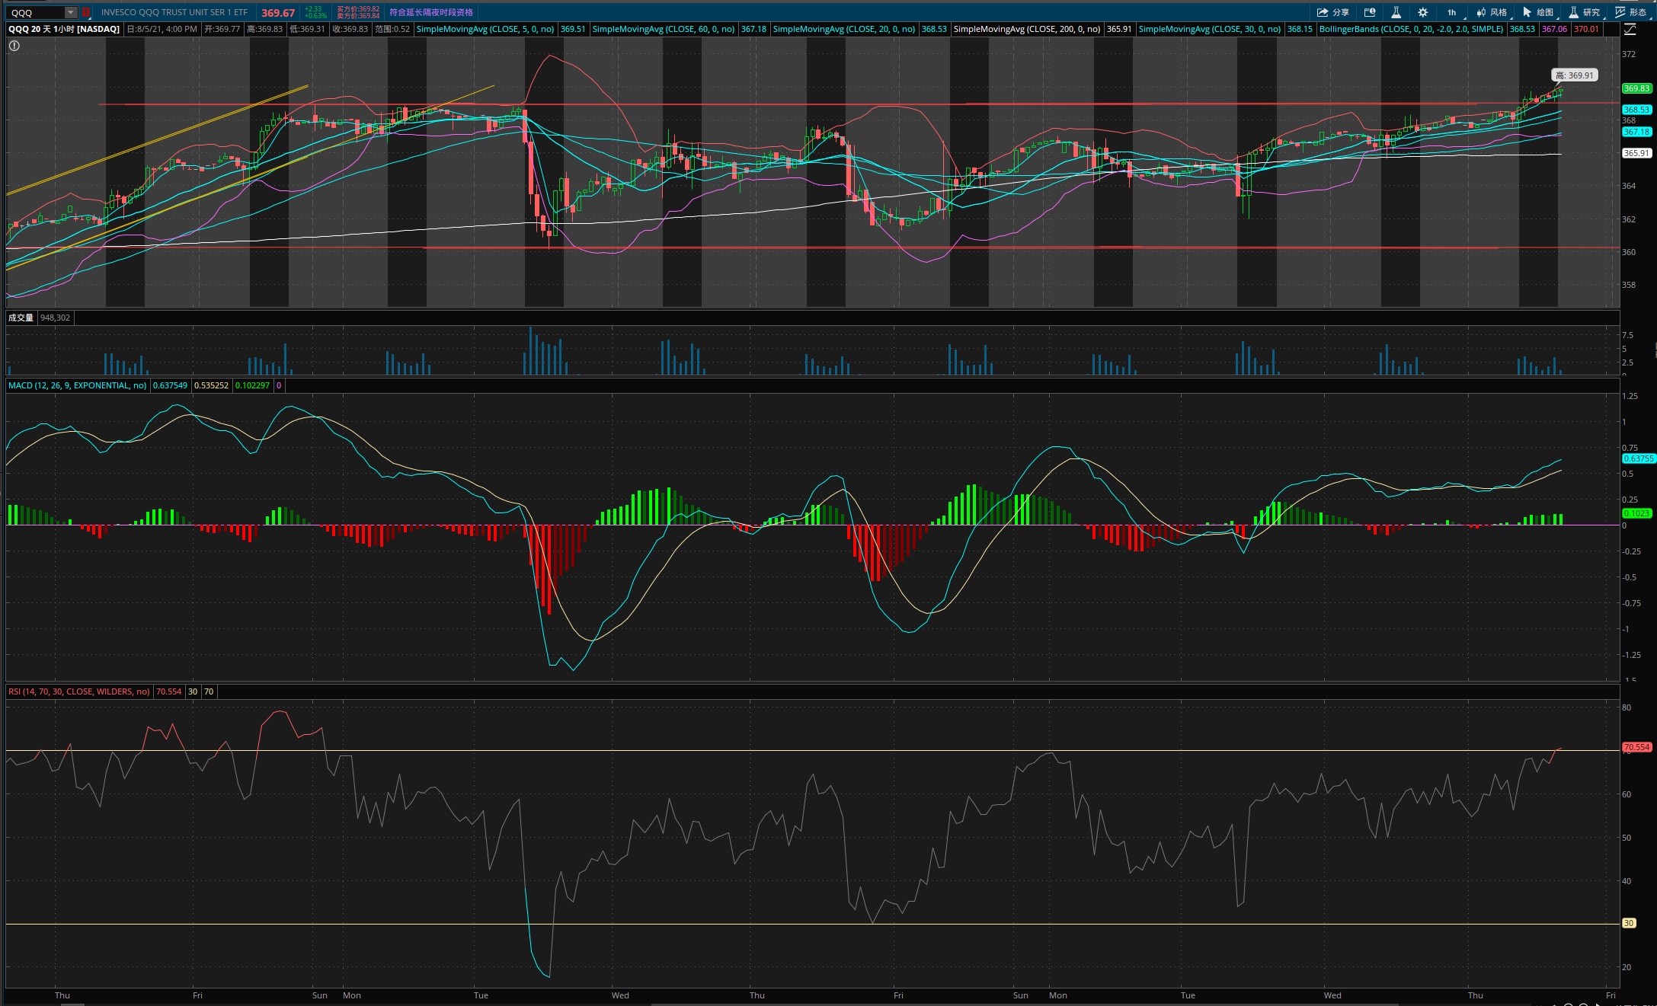Open the Patterns (形态) icon menu

[1630, 12]
